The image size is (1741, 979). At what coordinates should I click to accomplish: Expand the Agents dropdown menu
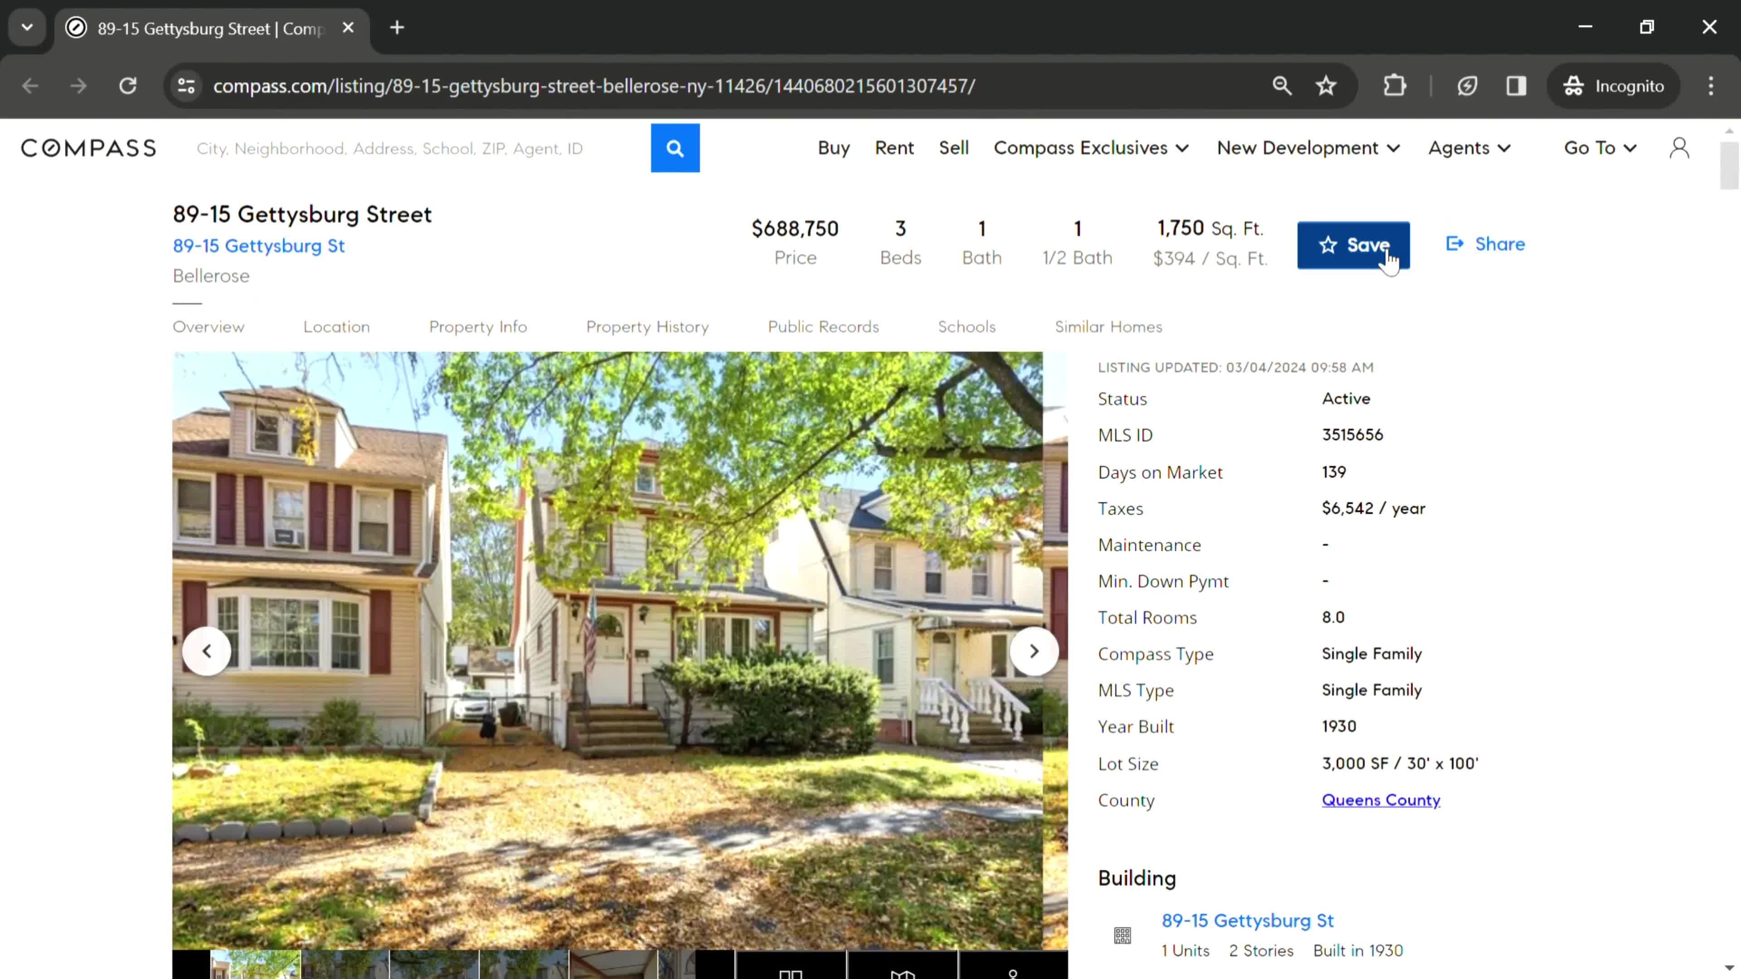point(1469,147)
